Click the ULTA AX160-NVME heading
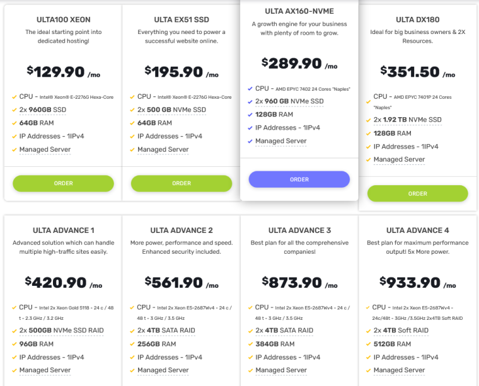The height and width of the screenshot is (386, 479). pyautogui.click(x=299, y=11)
